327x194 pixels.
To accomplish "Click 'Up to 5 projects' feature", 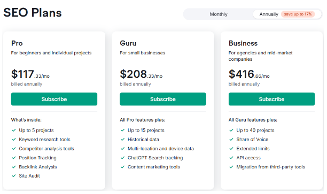I will click(x=36, y=130).
